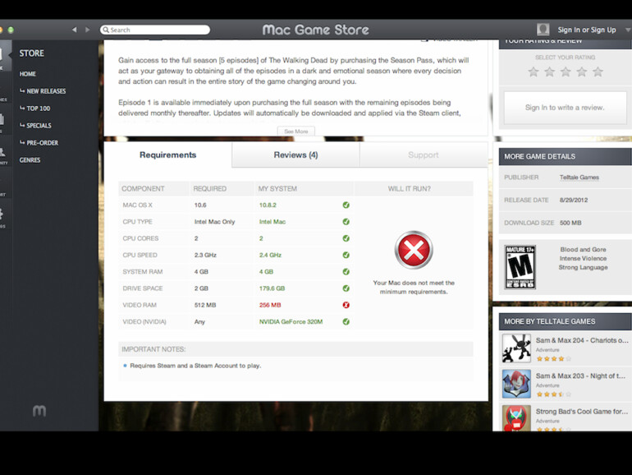Click the 512 MB required video RAM
This screenshot has height=475, width=632.
tap(205, 305)
